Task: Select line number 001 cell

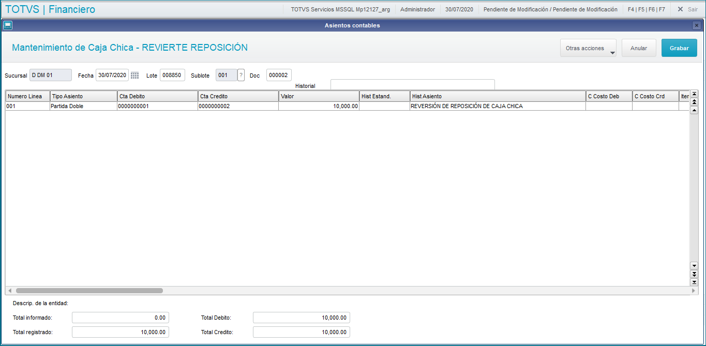Action: [x=28, y=106]
